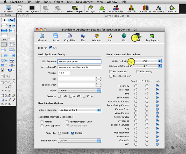
Task: Pick the checkbox control in Tools palette
Action: click(10, 26)
